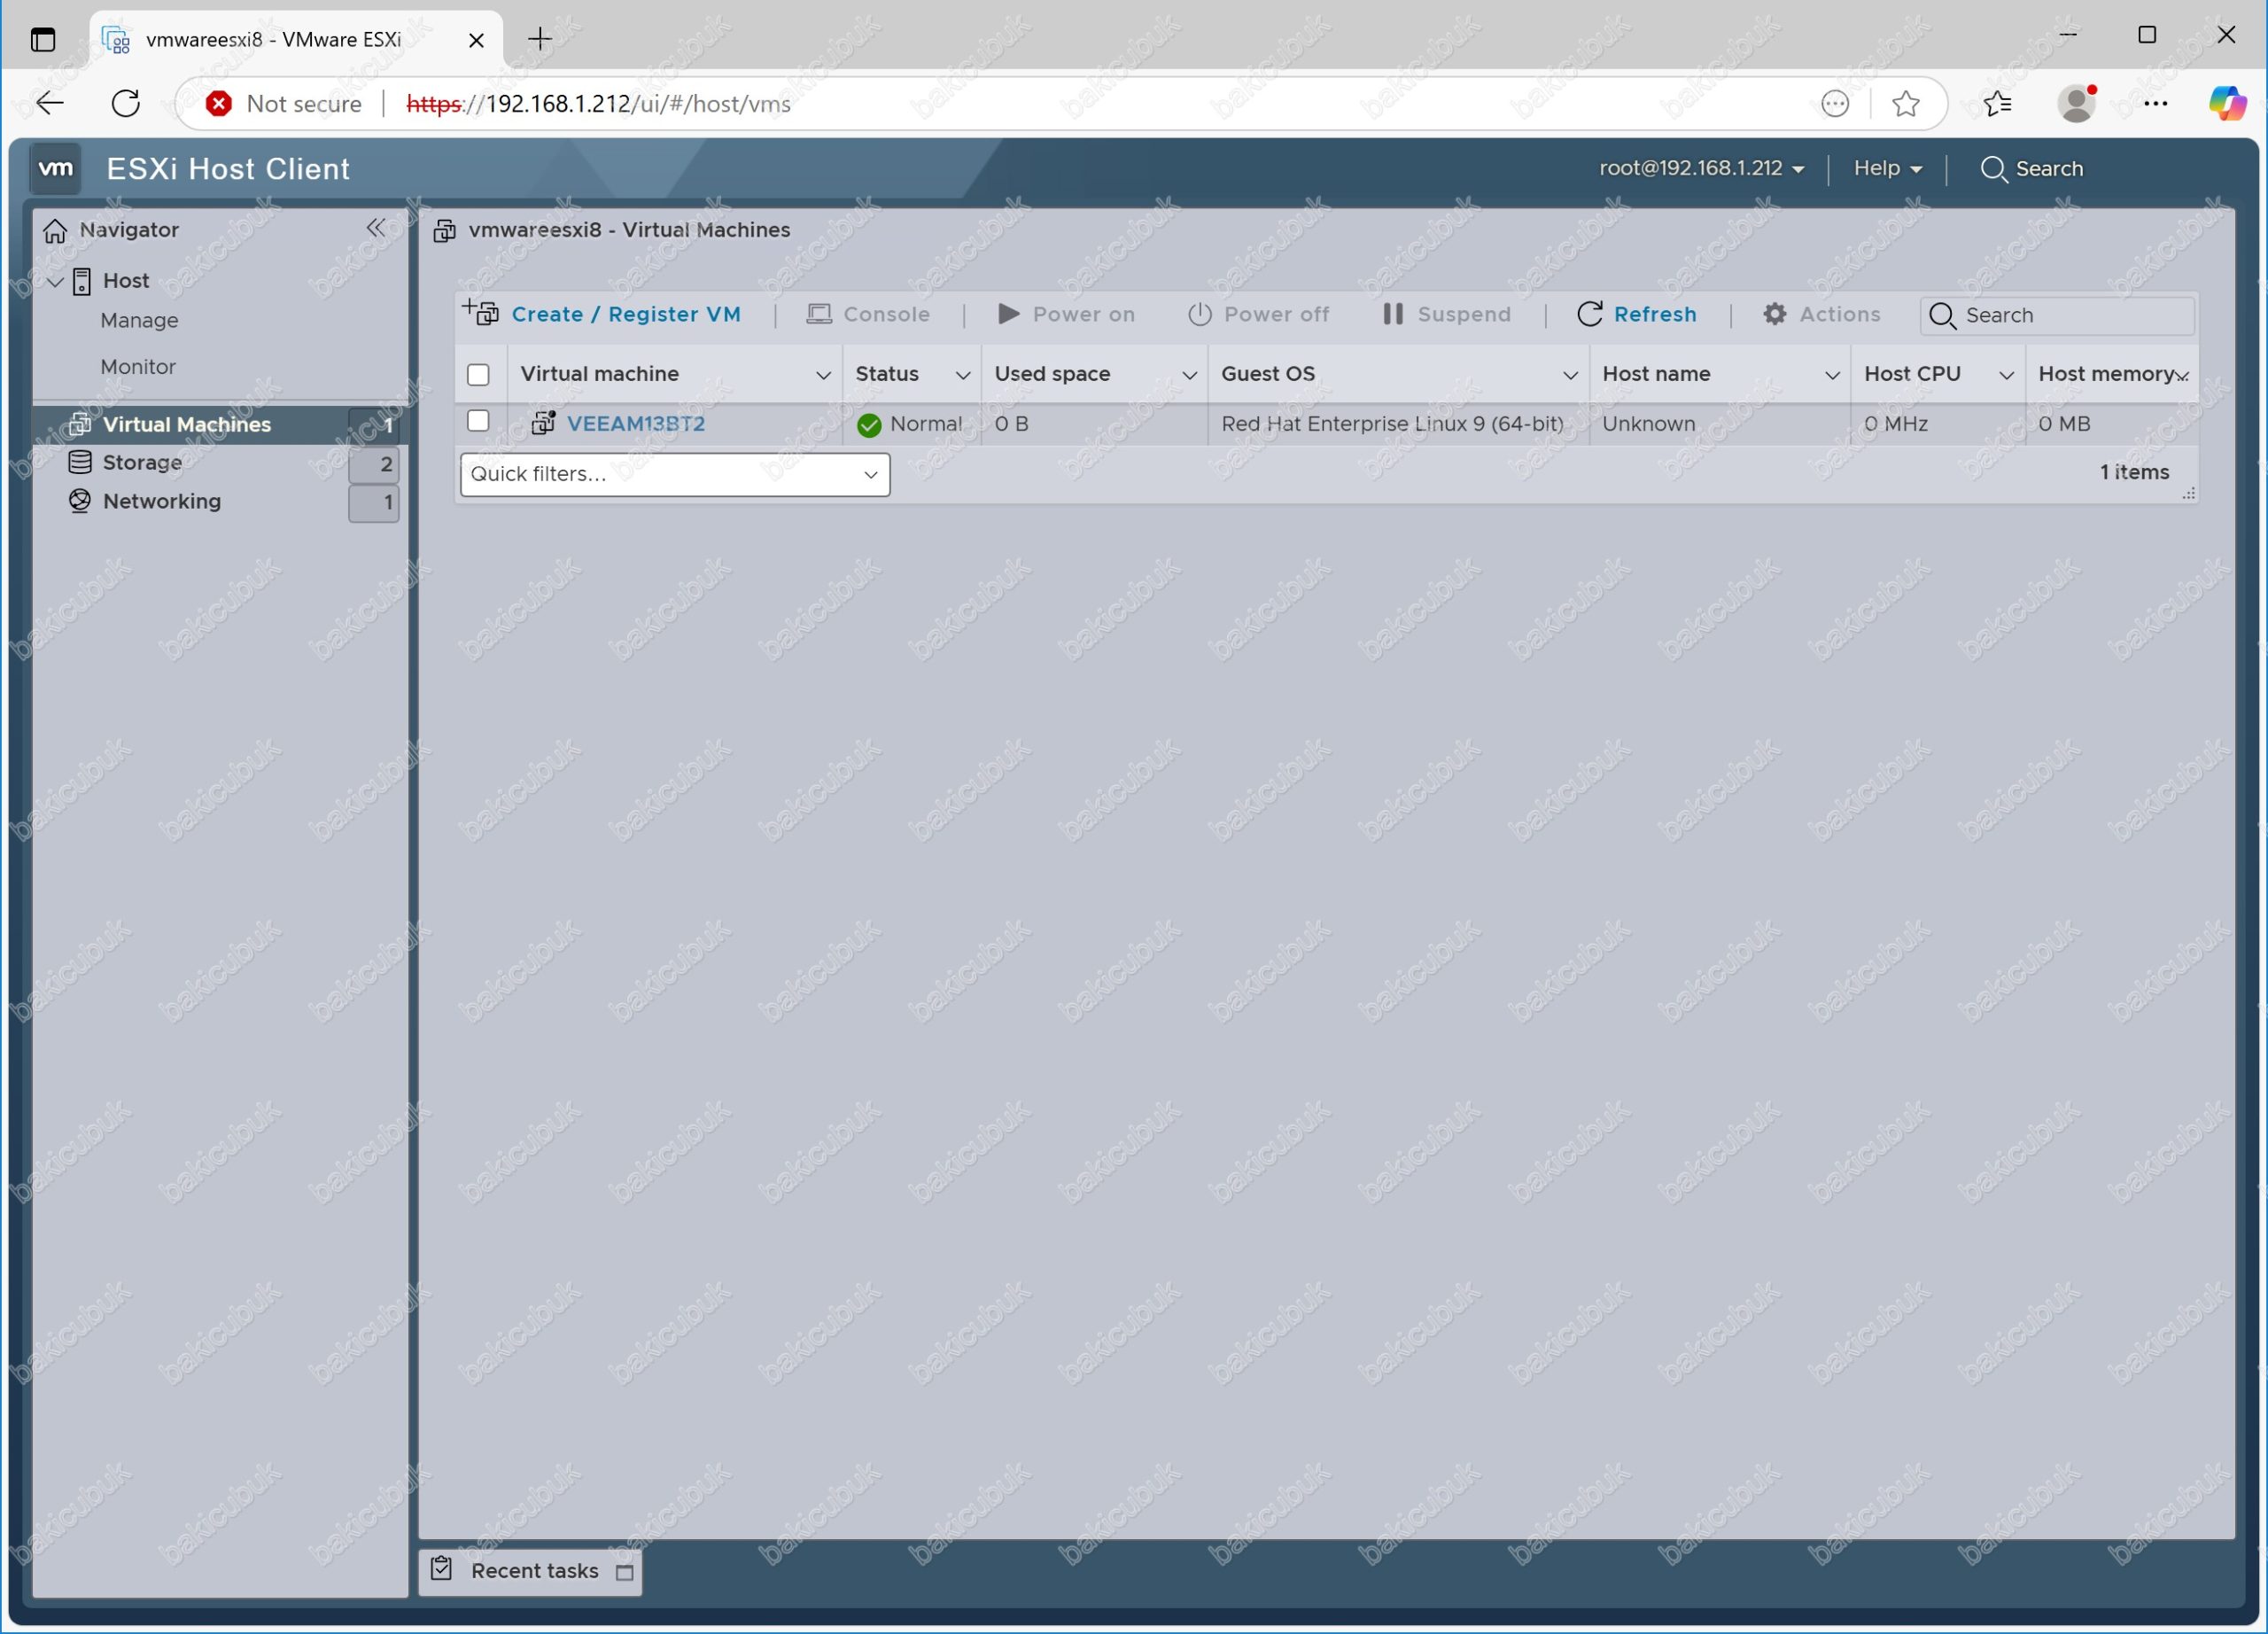This screenshot has height=1634, width=2268.
Task: Click the table resize grip handle
Action: coord(2188,494)
